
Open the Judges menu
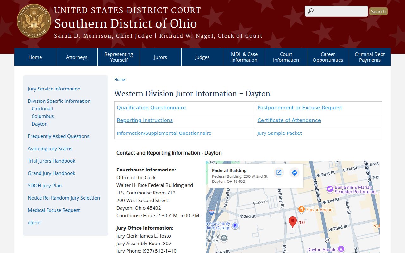click(x=202, y=57)
